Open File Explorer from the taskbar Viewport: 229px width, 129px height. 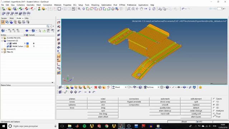69,126
